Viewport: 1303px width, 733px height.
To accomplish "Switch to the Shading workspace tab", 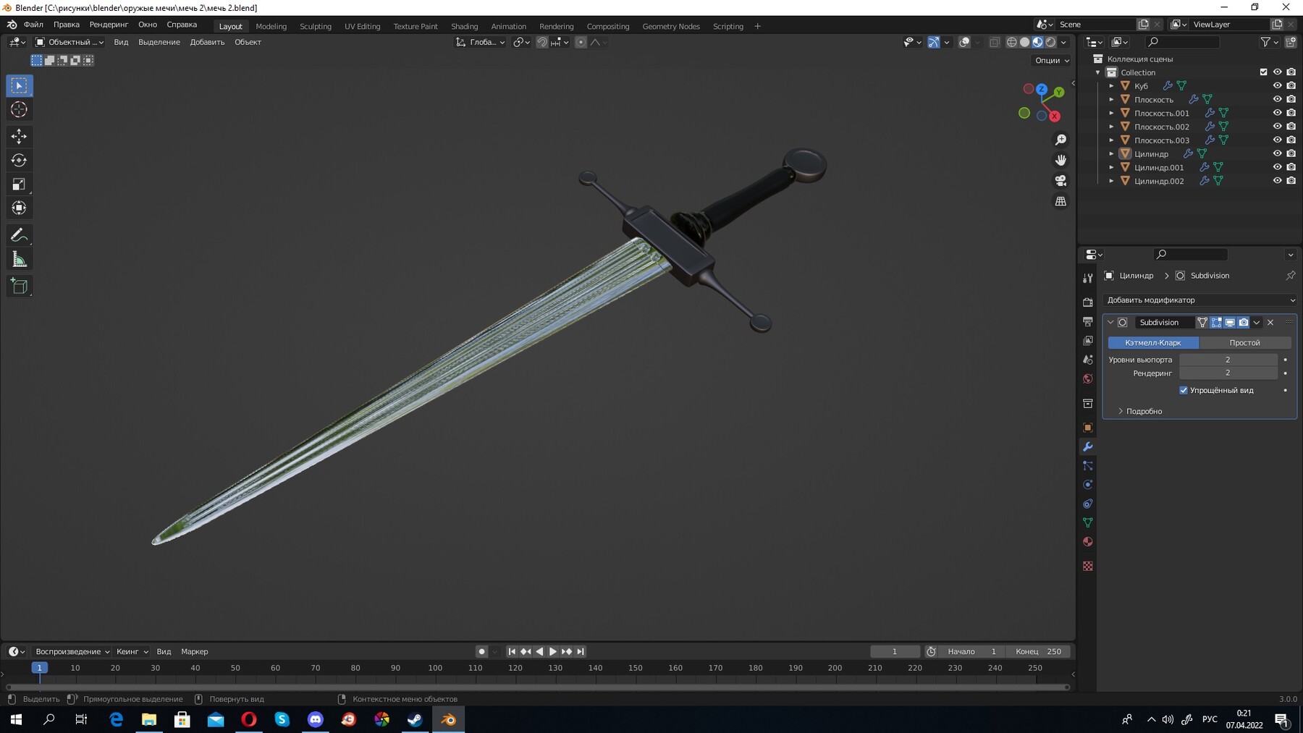I will tap(465, 26).
